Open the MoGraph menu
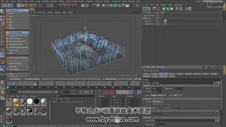 point(89,1)
